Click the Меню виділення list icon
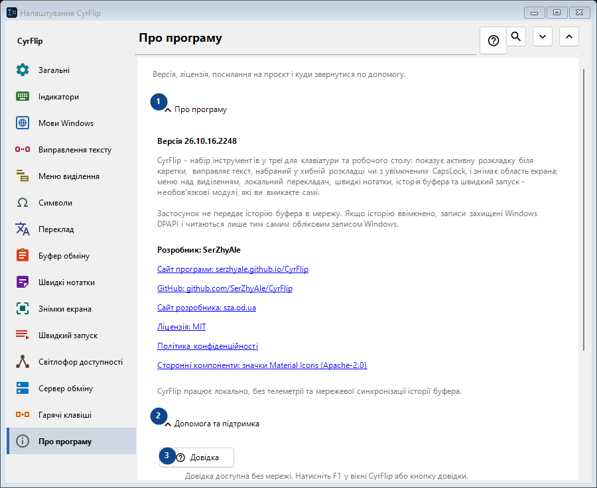Viewport: 597px width, 488px height. click(23, 176)
